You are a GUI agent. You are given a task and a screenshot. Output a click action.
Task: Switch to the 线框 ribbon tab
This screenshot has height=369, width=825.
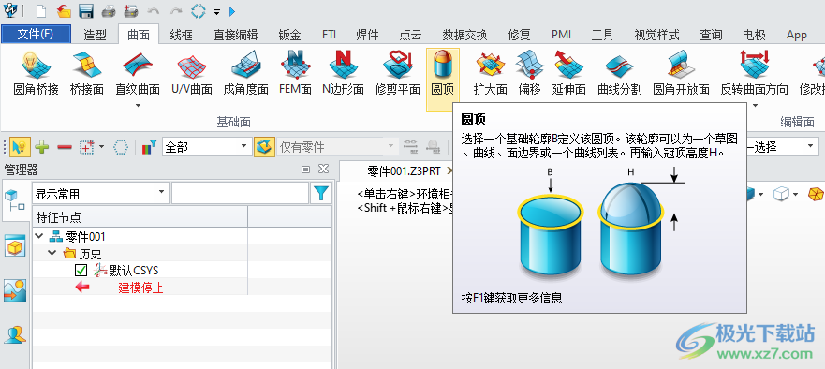click(182, 35)
